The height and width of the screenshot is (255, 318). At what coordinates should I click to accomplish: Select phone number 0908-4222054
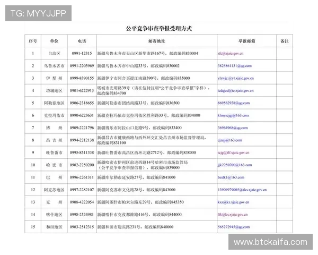pos(82,202)
